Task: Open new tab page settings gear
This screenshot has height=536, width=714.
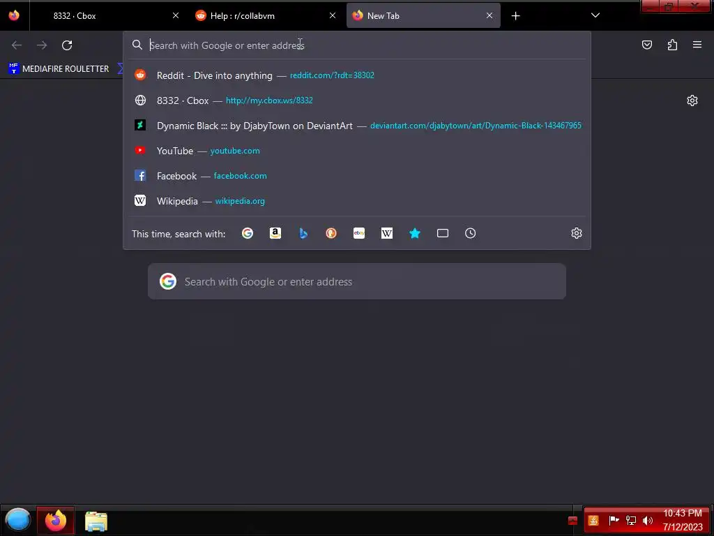Action: pyautogui.click(x=692, y=100)
